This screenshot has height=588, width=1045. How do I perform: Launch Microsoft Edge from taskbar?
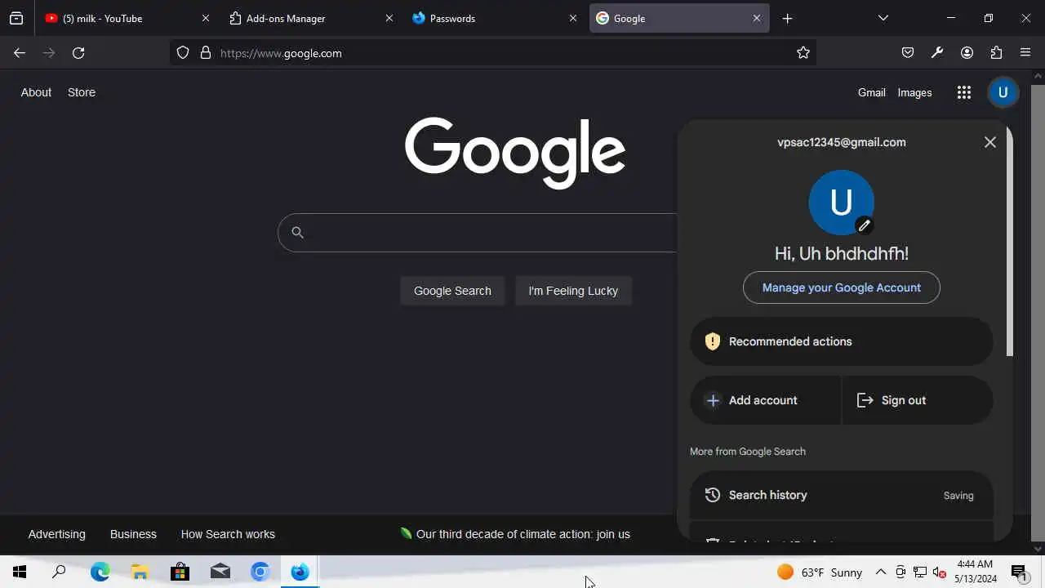pos(100,572)
